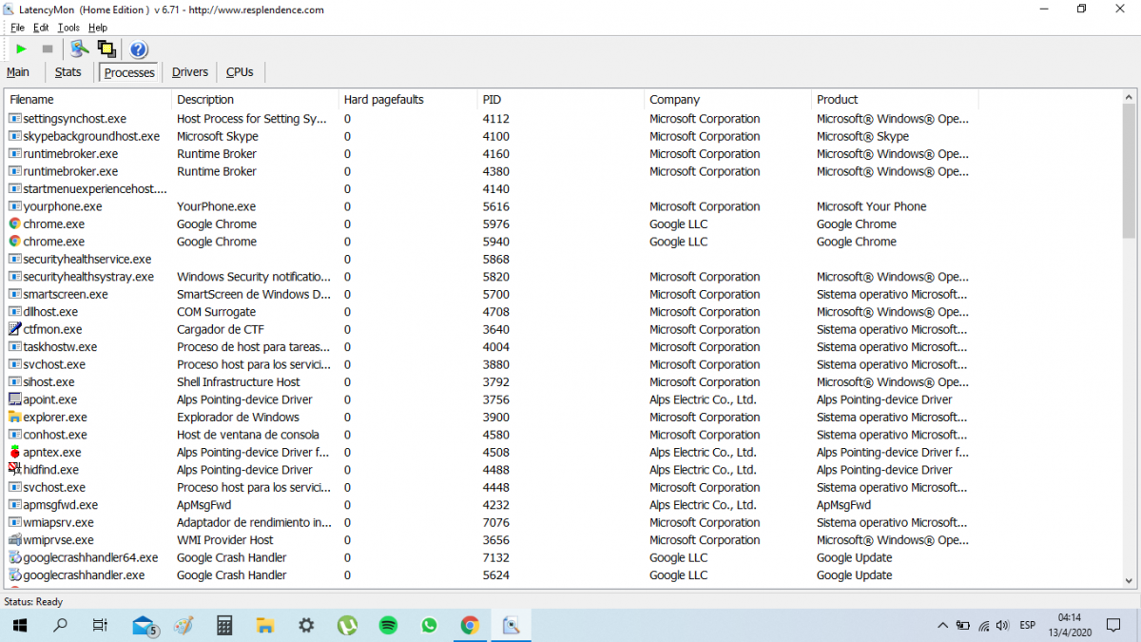Open uTorrent from the taskbar

point(347,625)
